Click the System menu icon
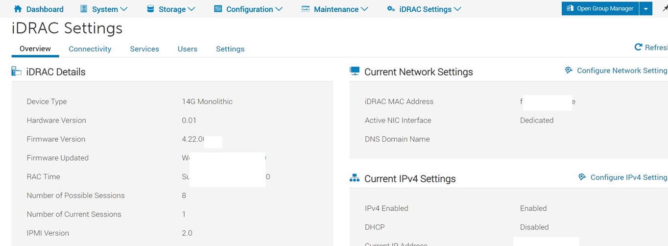Screen dimensions: 668x246 click(84, 9)
